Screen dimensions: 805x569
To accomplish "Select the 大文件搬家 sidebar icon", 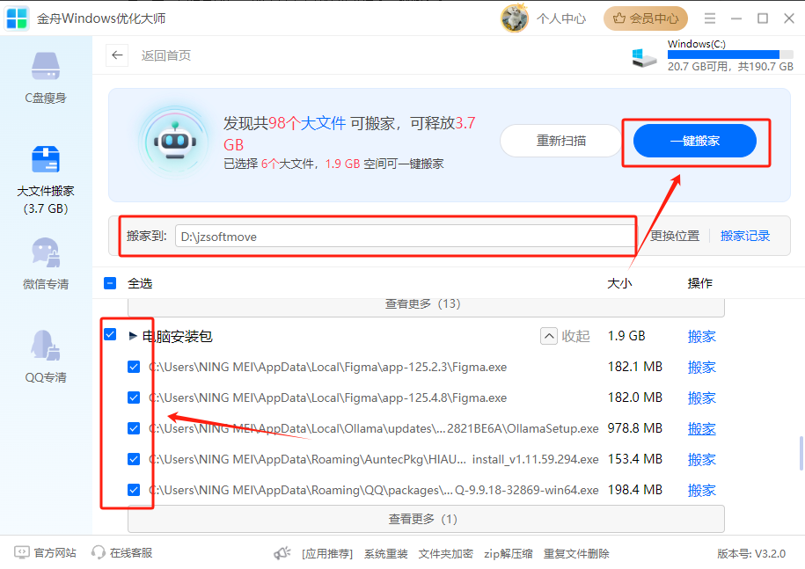I will [46, 159].
